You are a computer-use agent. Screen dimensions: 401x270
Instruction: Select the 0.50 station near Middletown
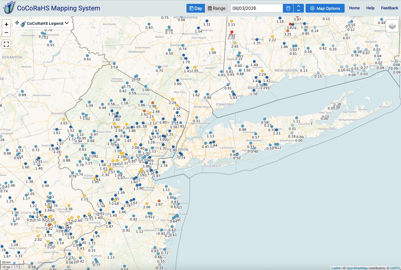click(x=169, y=50)
